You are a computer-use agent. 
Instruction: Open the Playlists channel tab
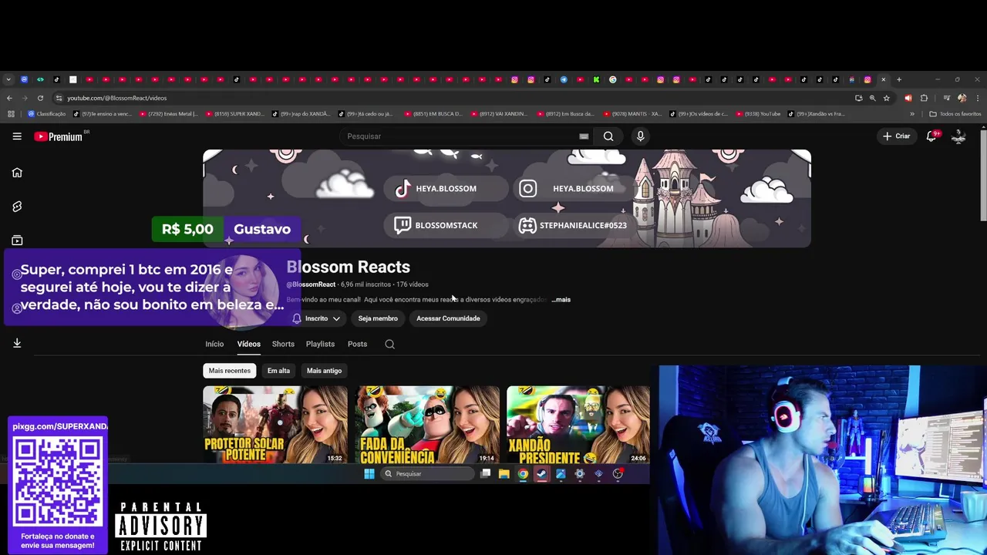click(x=320, y=344)
